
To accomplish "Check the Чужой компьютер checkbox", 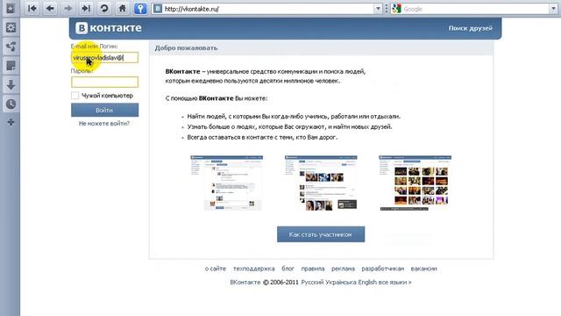I will click(x=75, y=96).
